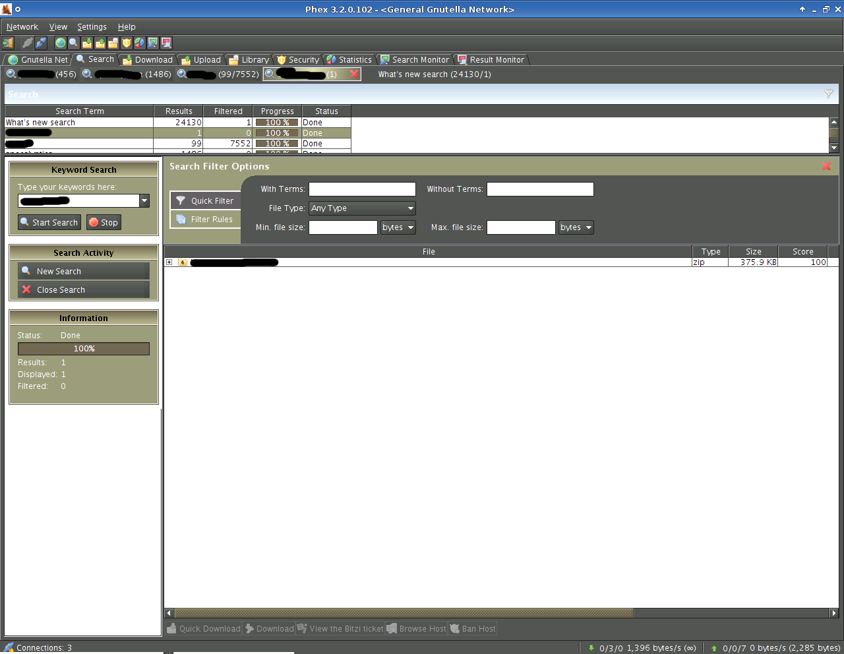
Task: Click the results horizontal scrollbar thumb
Action: 404,613
